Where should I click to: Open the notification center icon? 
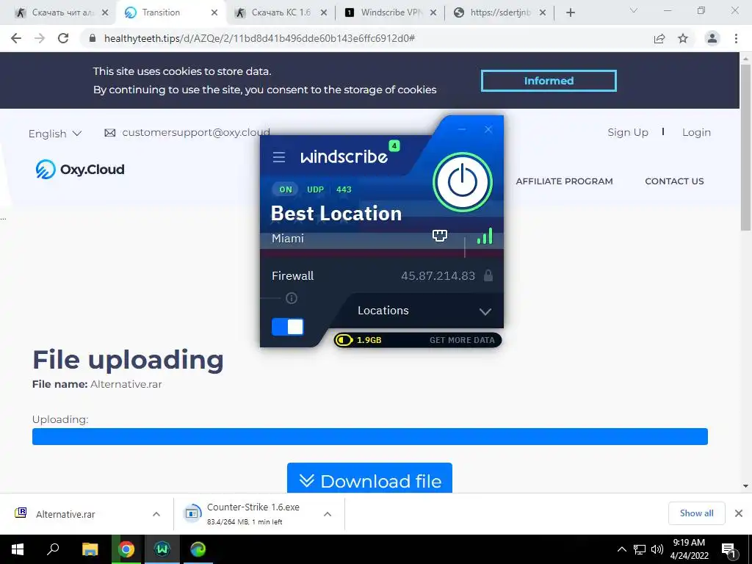click(x=729, y=549)
